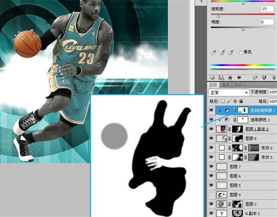Hide the 选取颜色 1 layer
The height and width of the screenshot is (217, 277).
pos(211,120)
